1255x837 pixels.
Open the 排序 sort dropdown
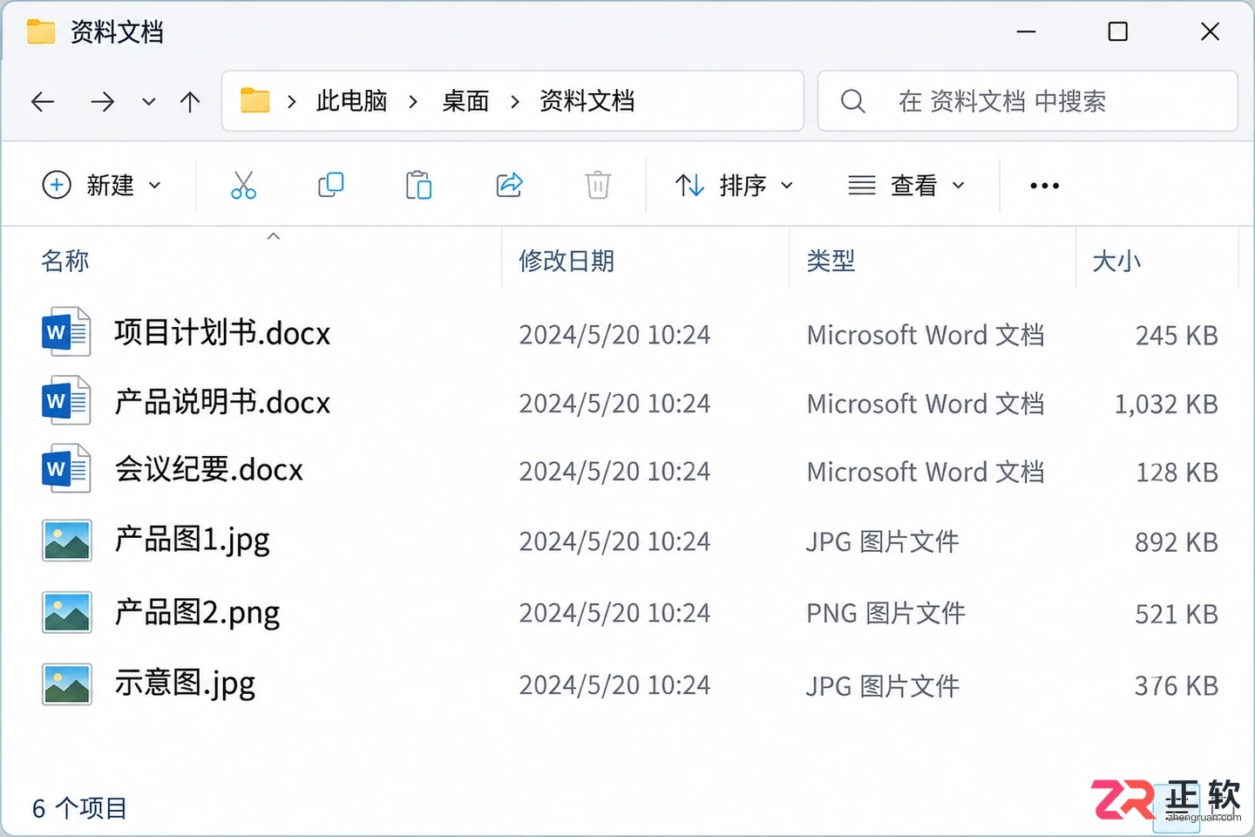(734, 185)
